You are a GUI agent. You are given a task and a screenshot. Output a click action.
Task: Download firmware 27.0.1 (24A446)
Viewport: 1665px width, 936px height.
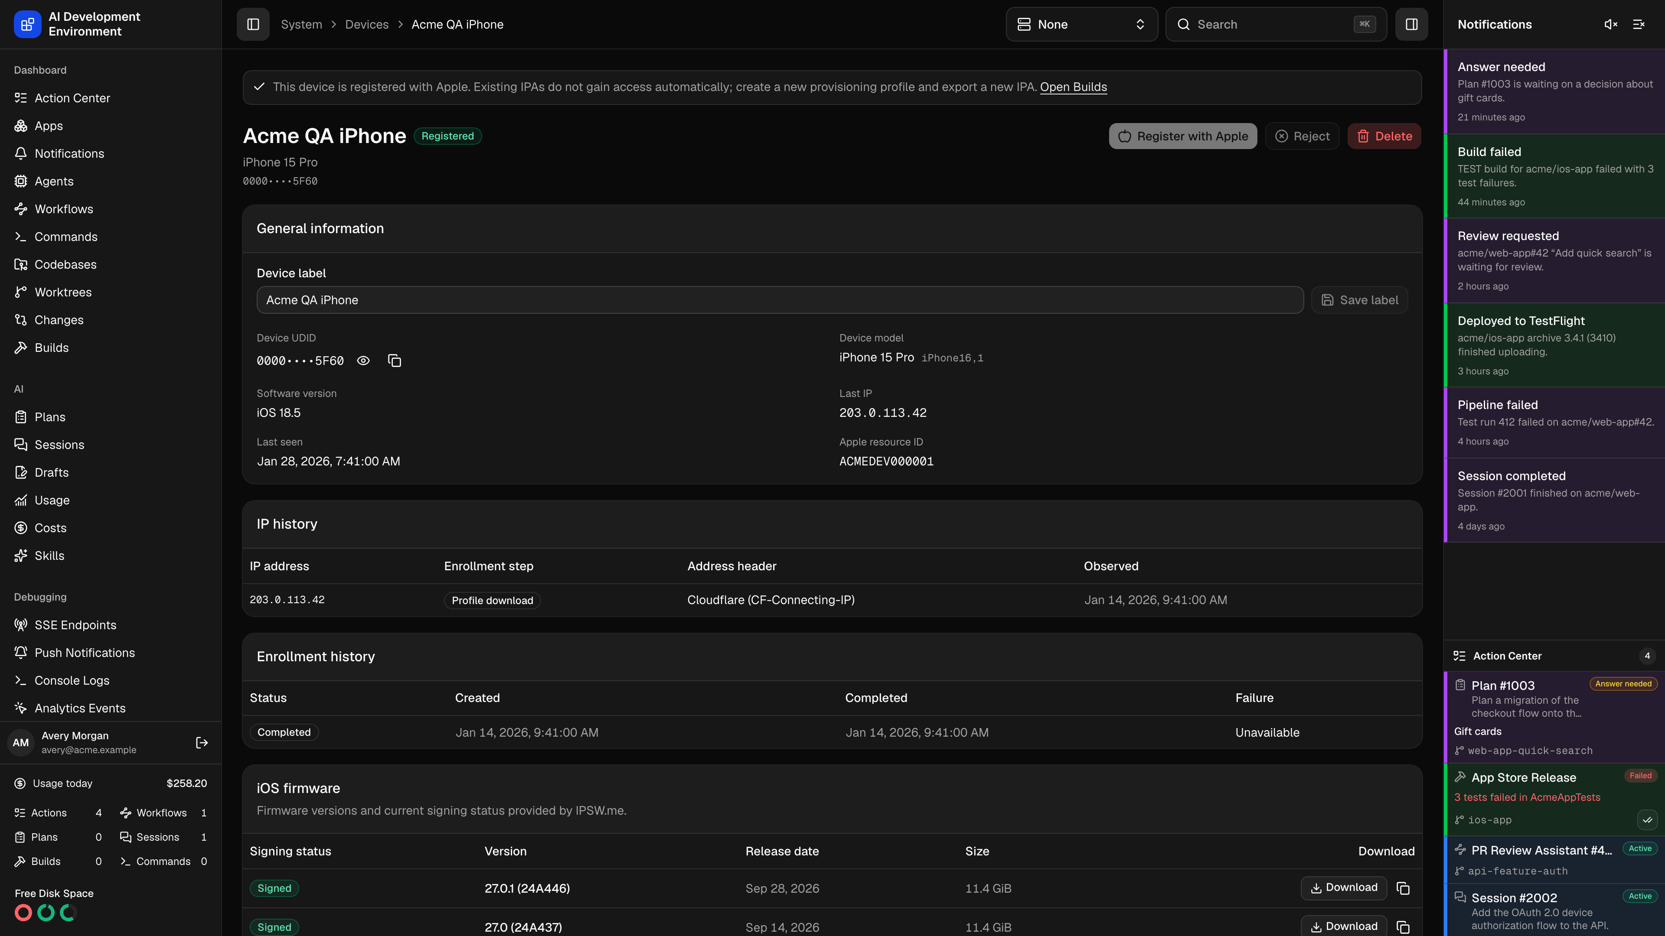coord(1343,887)
